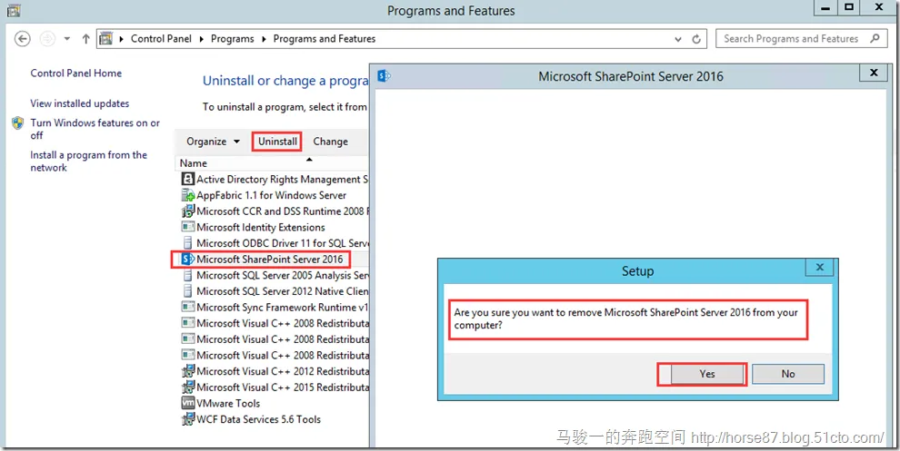The image size is (900, 451).
Task: Select Microsoft SQL Server 2005 Analysis text
Action: click(x=283, y=276)
